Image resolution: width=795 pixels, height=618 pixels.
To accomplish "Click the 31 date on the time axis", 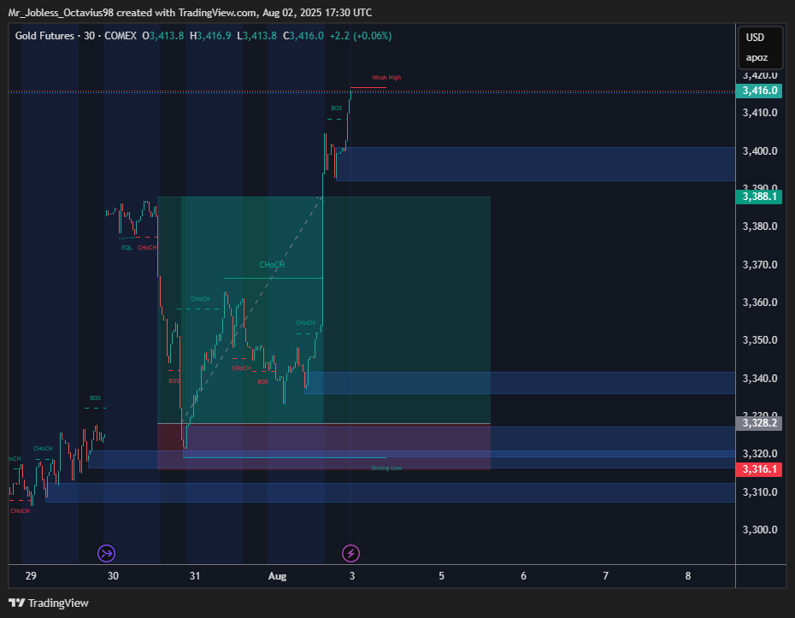I will tap(195, 576).
